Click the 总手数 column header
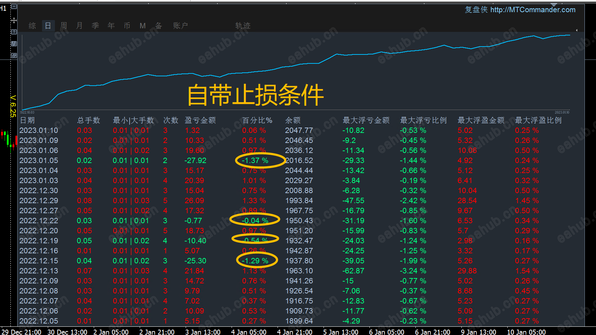Image resolution: width=596 pixels, height=335 pixels. click(x=89, y=120)
